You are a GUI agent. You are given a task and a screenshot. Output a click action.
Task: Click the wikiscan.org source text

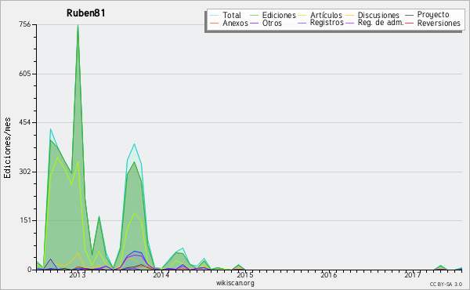pyautogui.click(x=235, y=283)
